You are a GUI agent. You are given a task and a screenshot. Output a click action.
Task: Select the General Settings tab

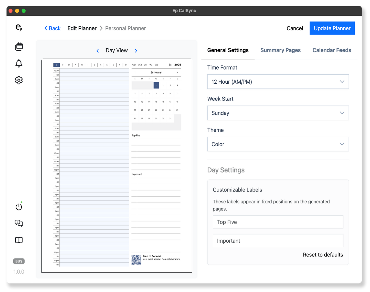pyautogui.click(x=228, y=50)
